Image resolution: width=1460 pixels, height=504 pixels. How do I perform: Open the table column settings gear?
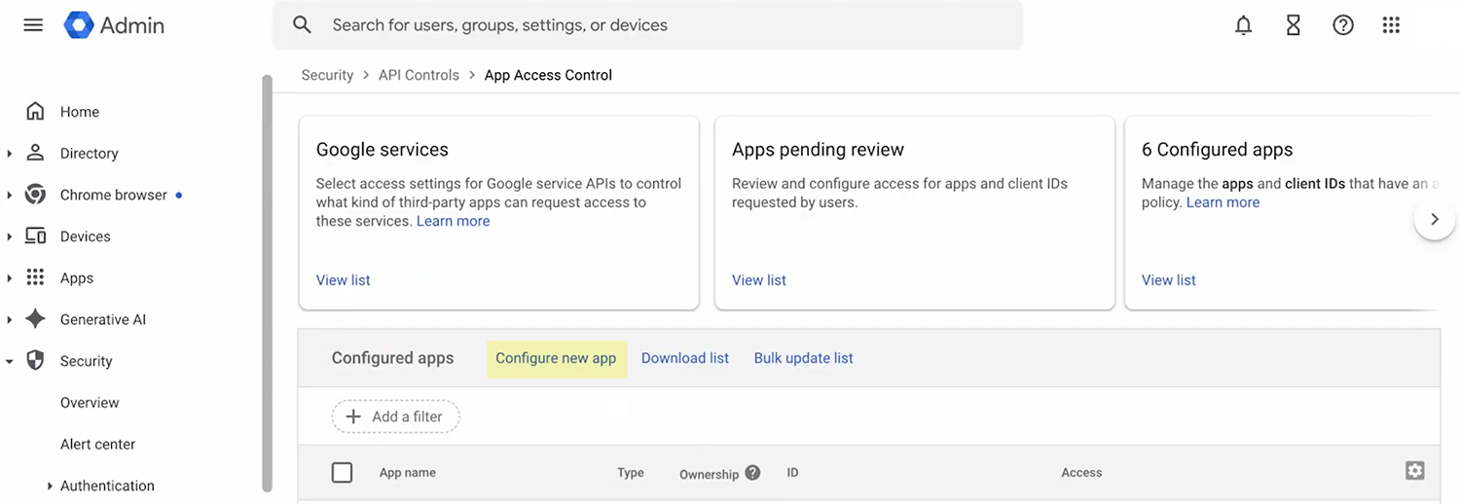1414,471
